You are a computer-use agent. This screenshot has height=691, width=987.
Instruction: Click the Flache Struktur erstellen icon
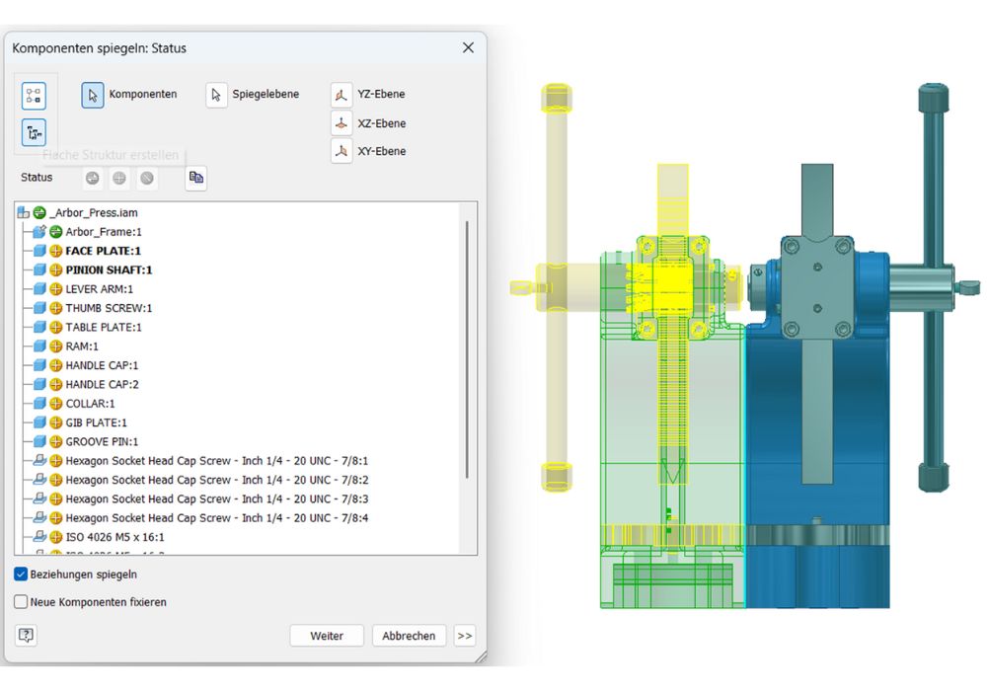(x=34, y=132)
